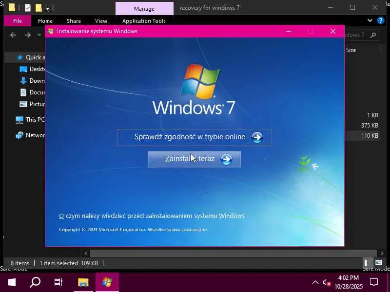This screenshot has width=390, height=292.
Task: Select This PC in navigation pane
Action: (x=30, y=120)
